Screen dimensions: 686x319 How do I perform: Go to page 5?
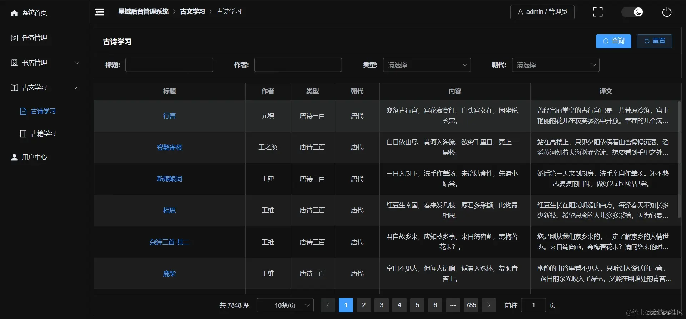[417, 305]
